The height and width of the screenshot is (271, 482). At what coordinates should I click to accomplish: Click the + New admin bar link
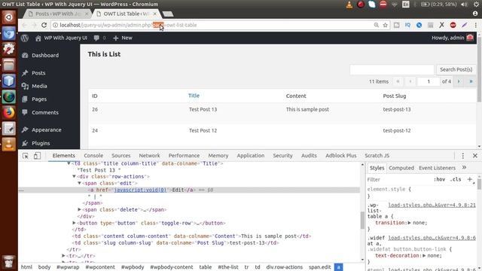coord(123,38)
